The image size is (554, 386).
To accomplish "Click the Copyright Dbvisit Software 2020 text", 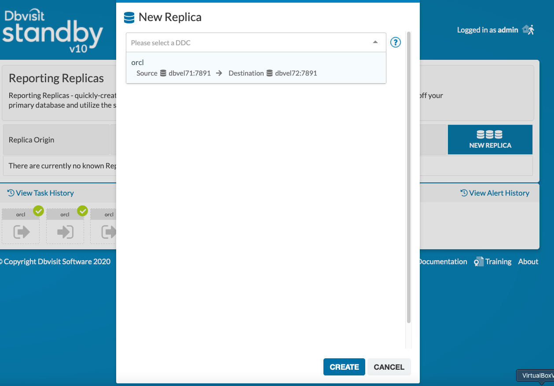I will pos(55,262).
